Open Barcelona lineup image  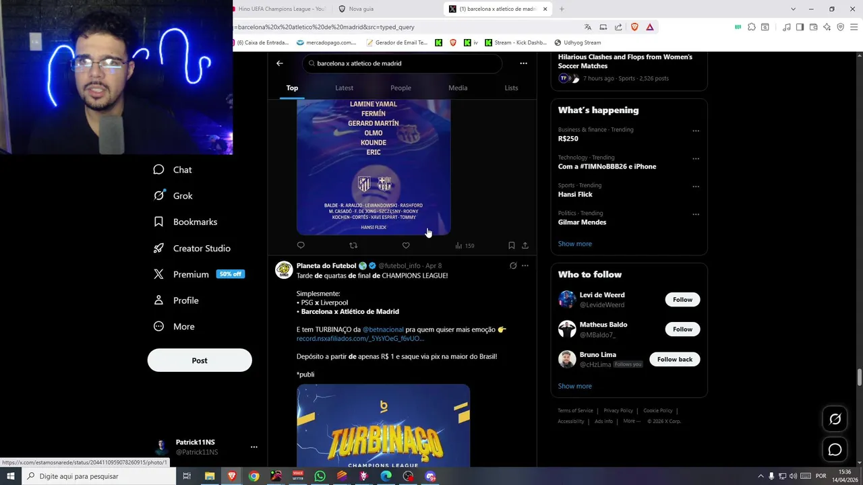click(374, 167)
